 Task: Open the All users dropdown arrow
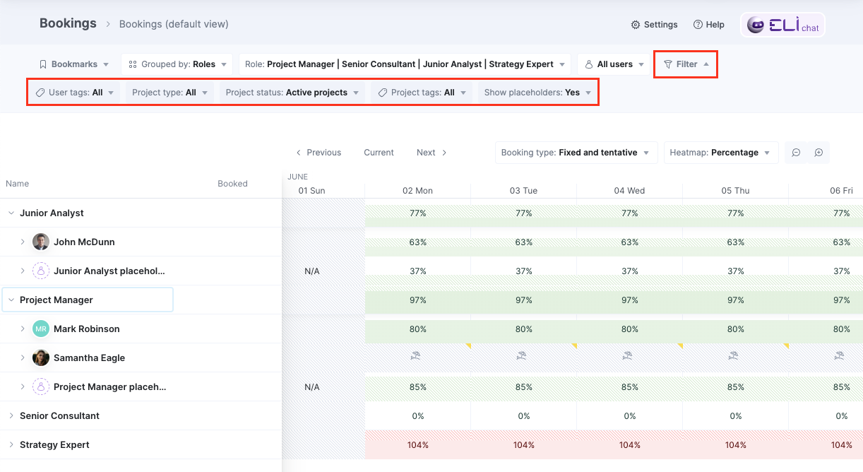pos(641,65)
